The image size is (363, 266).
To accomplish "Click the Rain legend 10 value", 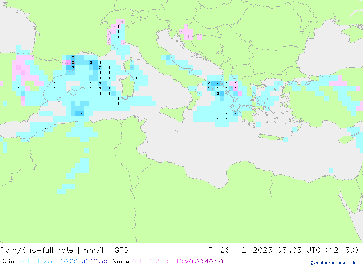I will pyautogui.click(x=64, y=261).
